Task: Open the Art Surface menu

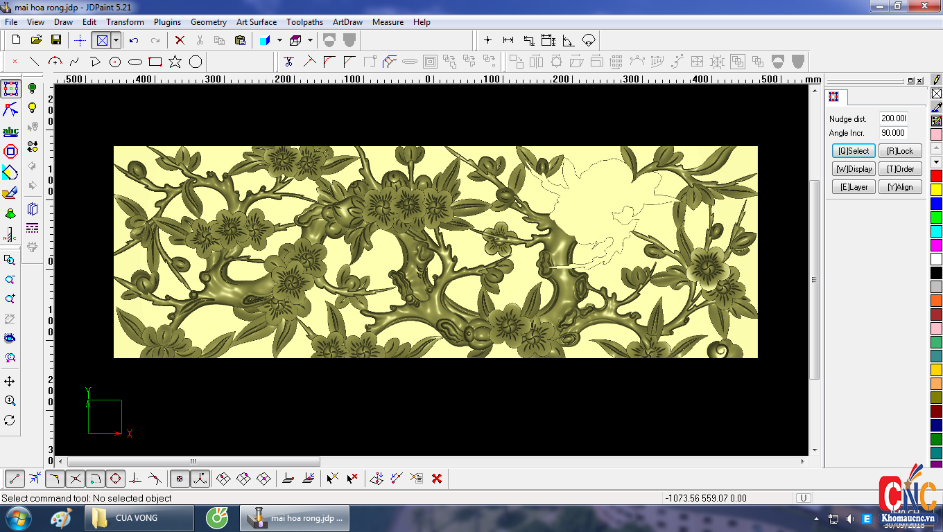Action: [256, 22]
